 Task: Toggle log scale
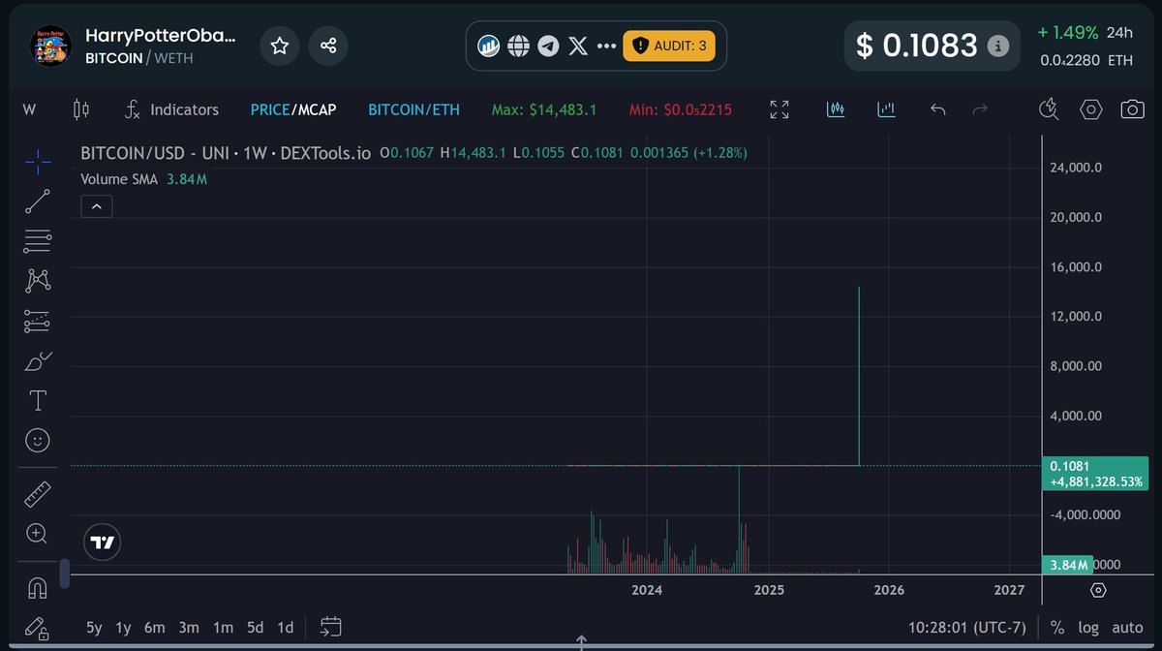click(1089, 628)
